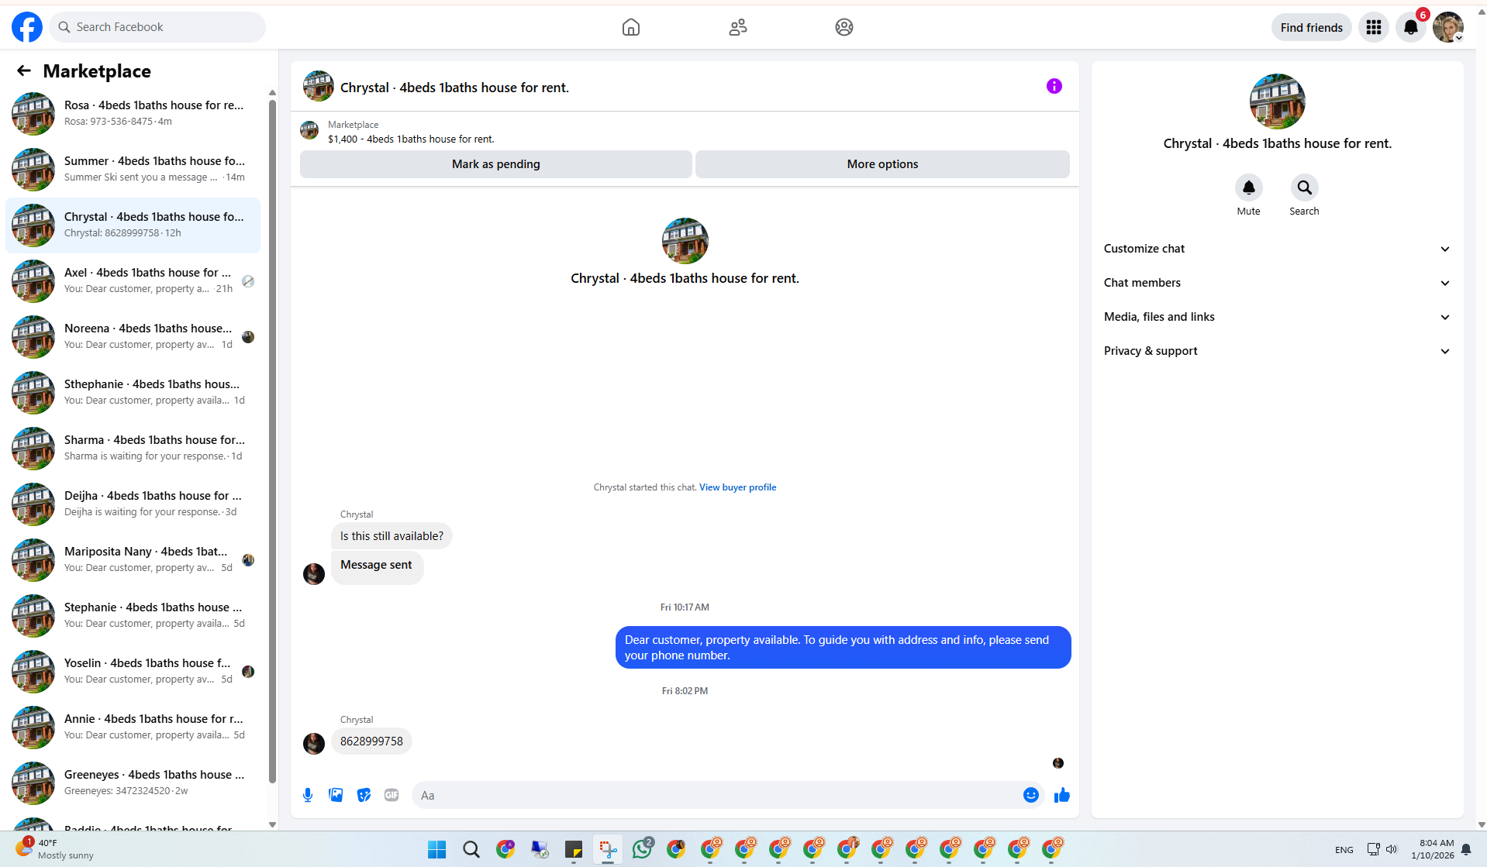
Task: Open Sharma's conversation
Action: pos(133,449)
